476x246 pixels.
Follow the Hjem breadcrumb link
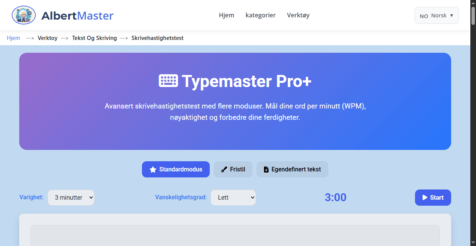13,38
